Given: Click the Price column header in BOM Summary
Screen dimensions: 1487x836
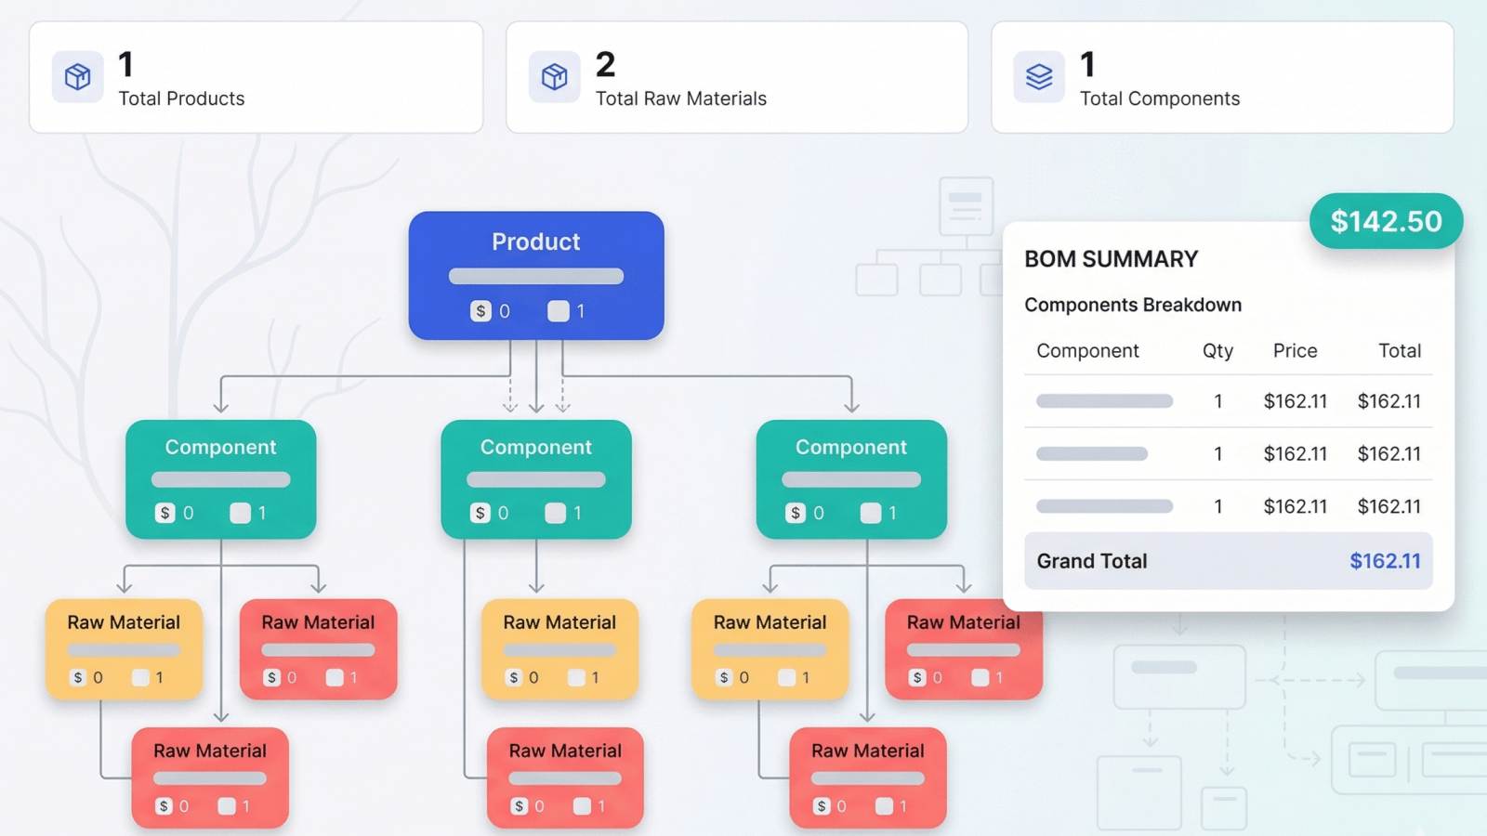Looking at the screenshot, I should [x=1295, y=351].
